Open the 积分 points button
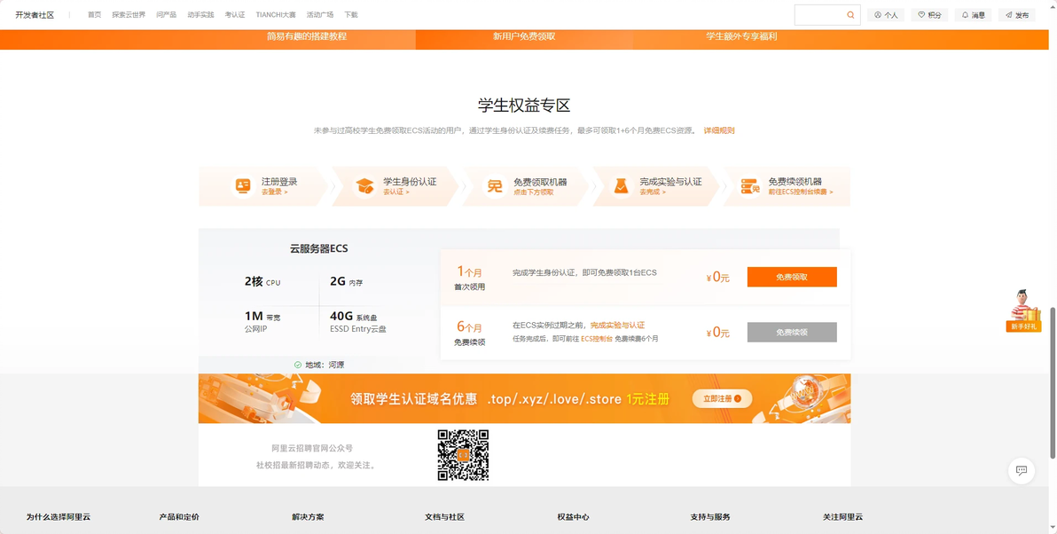 pyautogui.click(x=929, y=15)
